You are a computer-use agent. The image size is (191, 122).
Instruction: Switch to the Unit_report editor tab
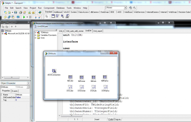tap(98, 31)
